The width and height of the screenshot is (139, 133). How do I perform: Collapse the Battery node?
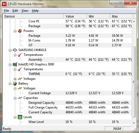click(x=10, y=84)
